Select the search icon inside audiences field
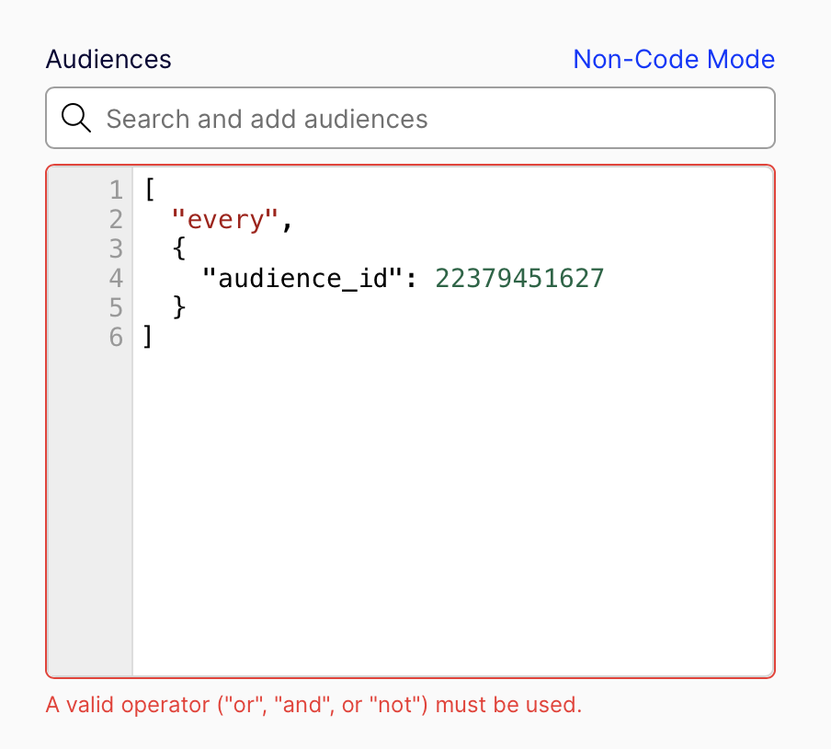Screen dimensions: 831x749 (x=76, y=118)
